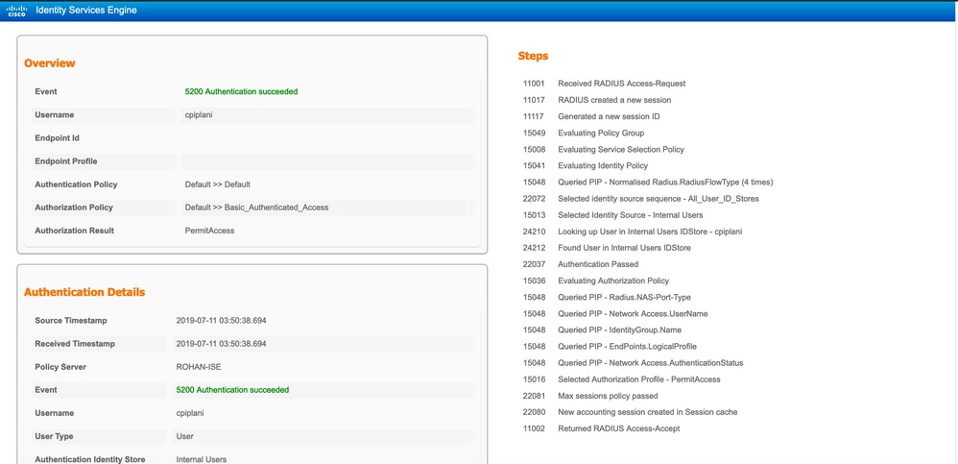This screenshot has width=958, height=464.
Task: Click Authentication Details event 5200 Authentication succeeded
Action: (232, 390)
